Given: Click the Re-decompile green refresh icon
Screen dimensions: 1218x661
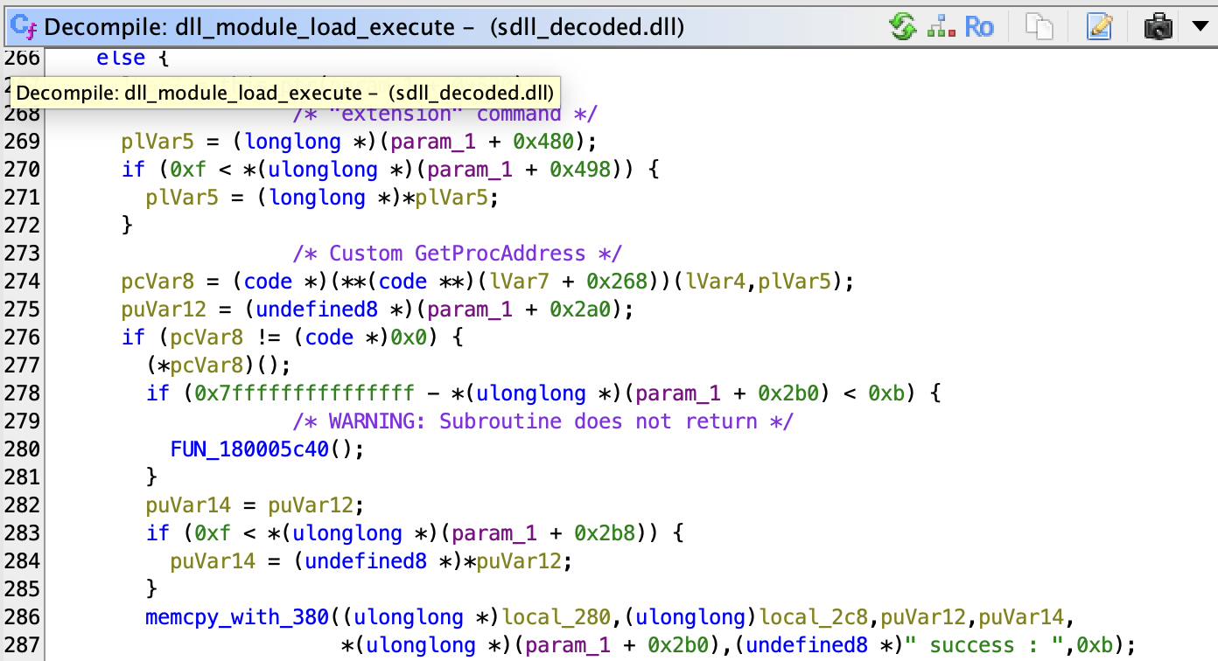Looking at the screenshot, I should [902, 27].
